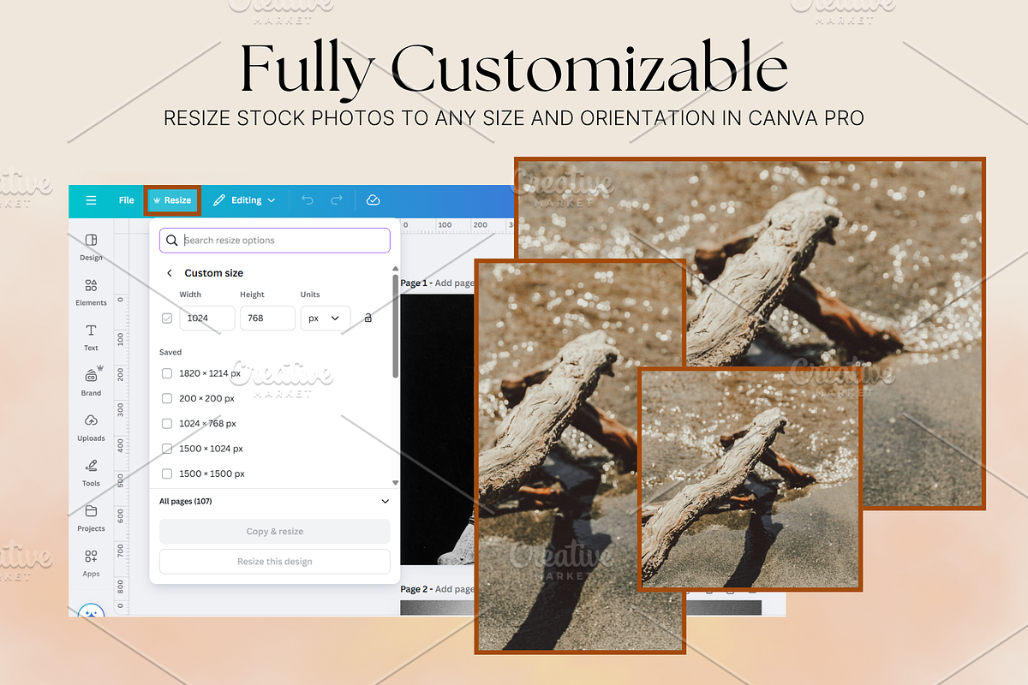Open the File menu

click(x=127, y=200)
